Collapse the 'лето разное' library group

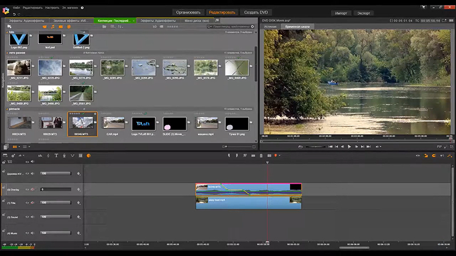(7, 53)
